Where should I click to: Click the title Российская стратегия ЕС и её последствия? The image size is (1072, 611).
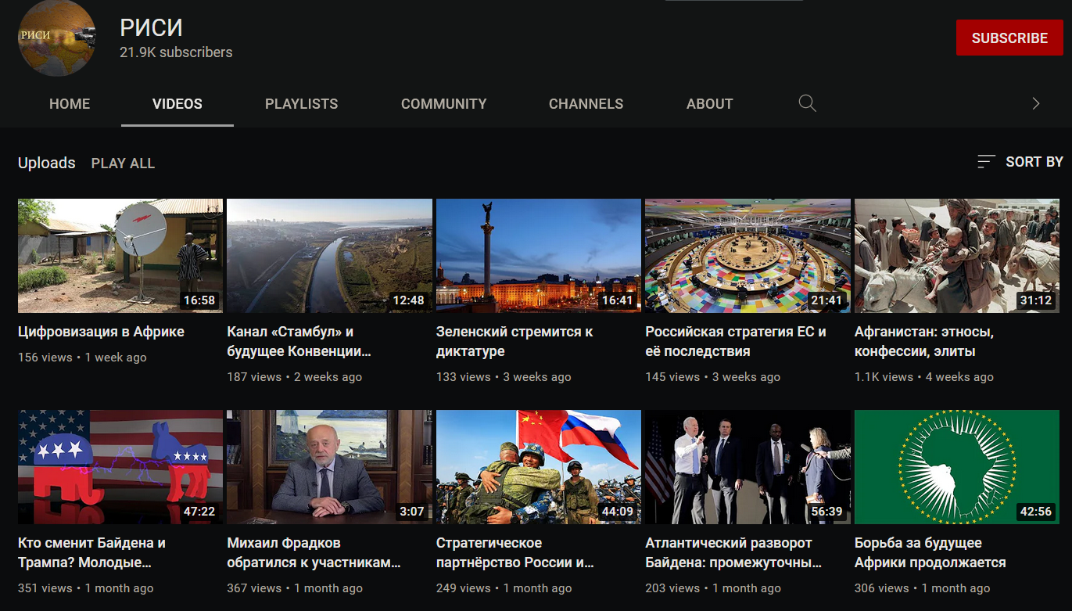[x=736, y=342]
